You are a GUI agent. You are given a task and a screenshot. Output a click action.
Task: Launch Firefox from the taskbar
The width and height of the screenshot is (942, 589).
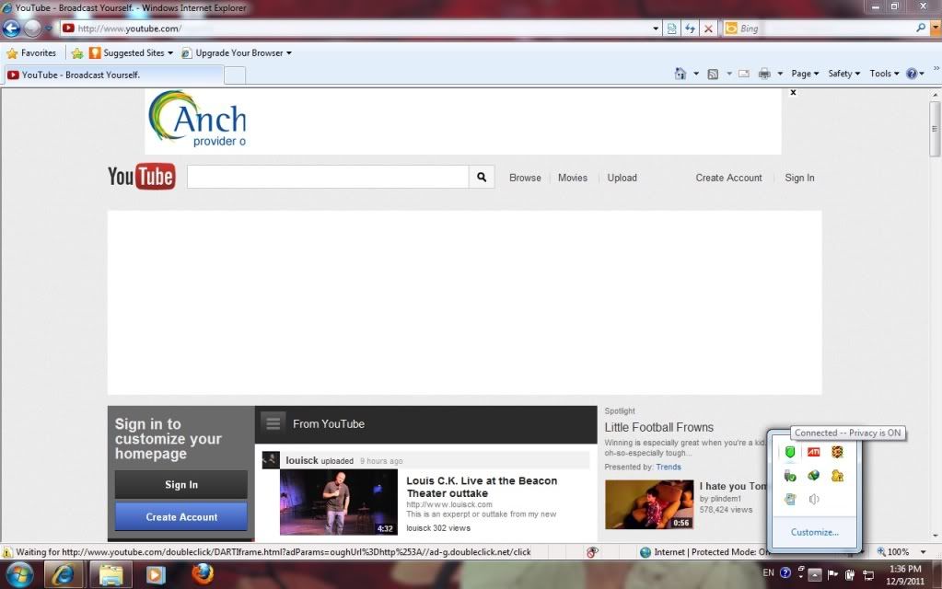(x=203, y=573)
